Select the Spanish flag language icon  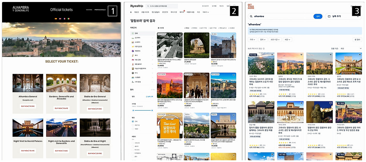[x=56, y=18]
